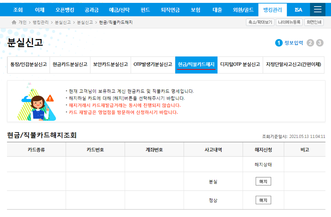Click the 비고 column header
The image size is (331, 217).
pos(305,149)
